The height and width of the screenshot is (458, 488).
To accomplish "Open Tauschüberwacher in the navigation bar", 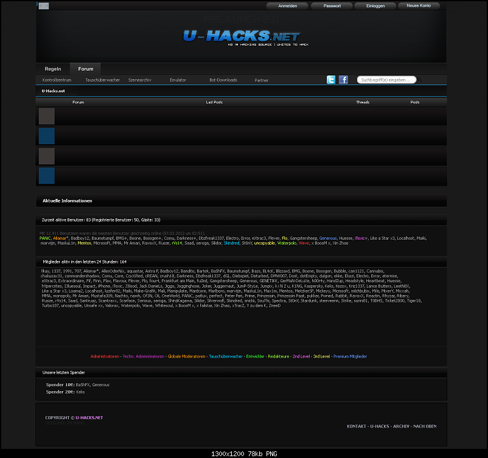I will coord(102,80).
